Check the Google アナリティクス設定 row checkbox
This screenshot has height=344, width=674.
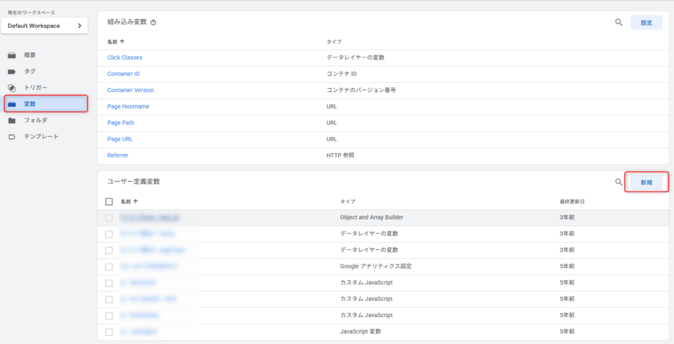[x=109, y=266]
